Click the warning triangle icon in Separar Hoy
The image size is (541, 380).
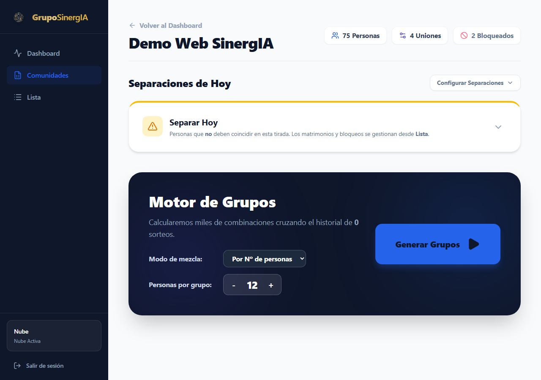153,126
